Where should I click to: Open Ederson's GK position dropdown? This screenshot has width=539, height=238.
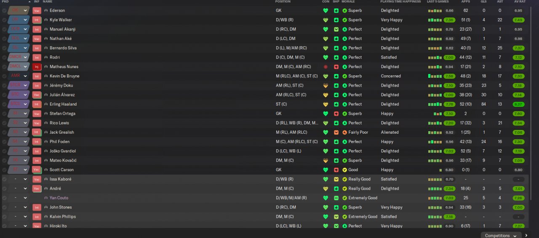[19, 11]
